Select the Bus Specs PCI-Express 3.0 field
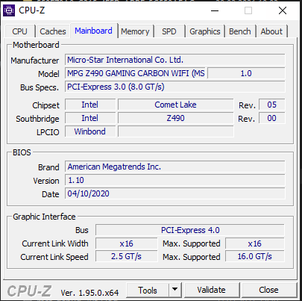The height and width of the screenshot is (301, 302). click(175, 87)
